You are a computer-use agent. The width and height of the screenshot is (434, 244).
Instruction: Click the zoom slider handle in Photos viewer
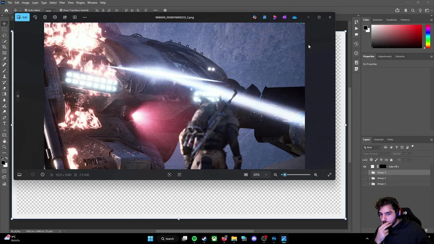284,175
